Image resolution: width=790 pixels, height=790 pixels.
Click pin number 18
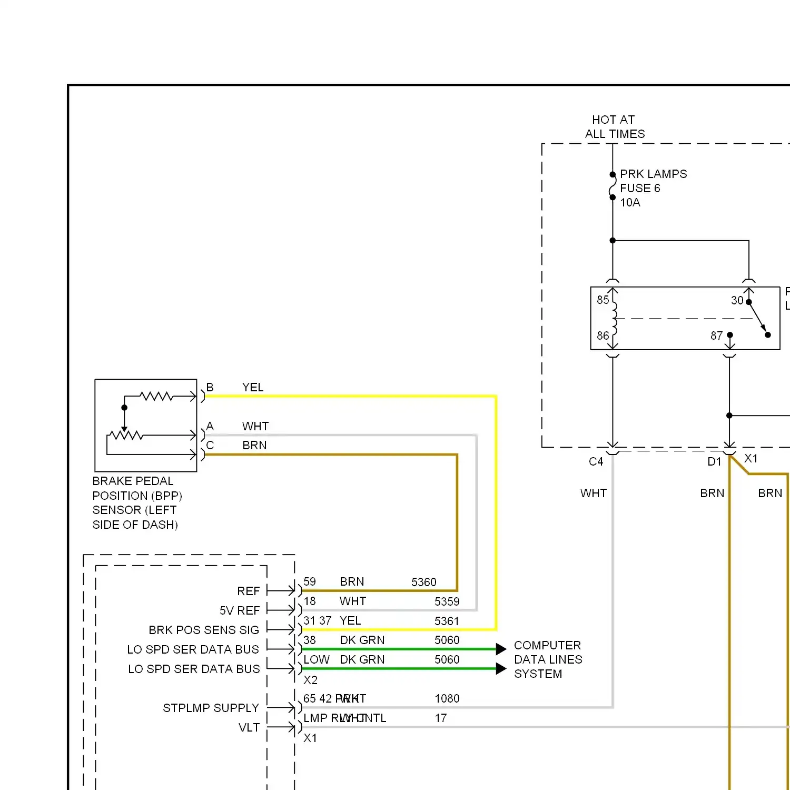click(x=310, y=601)
